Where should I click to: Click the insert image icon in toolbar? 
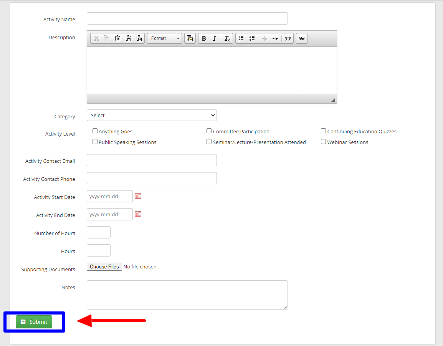tap(190, 38)
